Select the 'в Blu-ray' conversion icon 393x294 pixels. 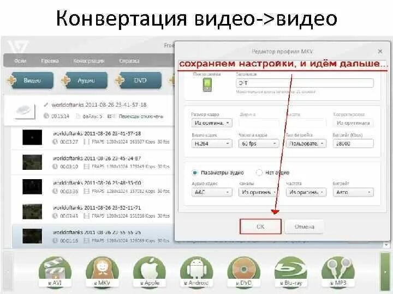[x=291, y=272]
